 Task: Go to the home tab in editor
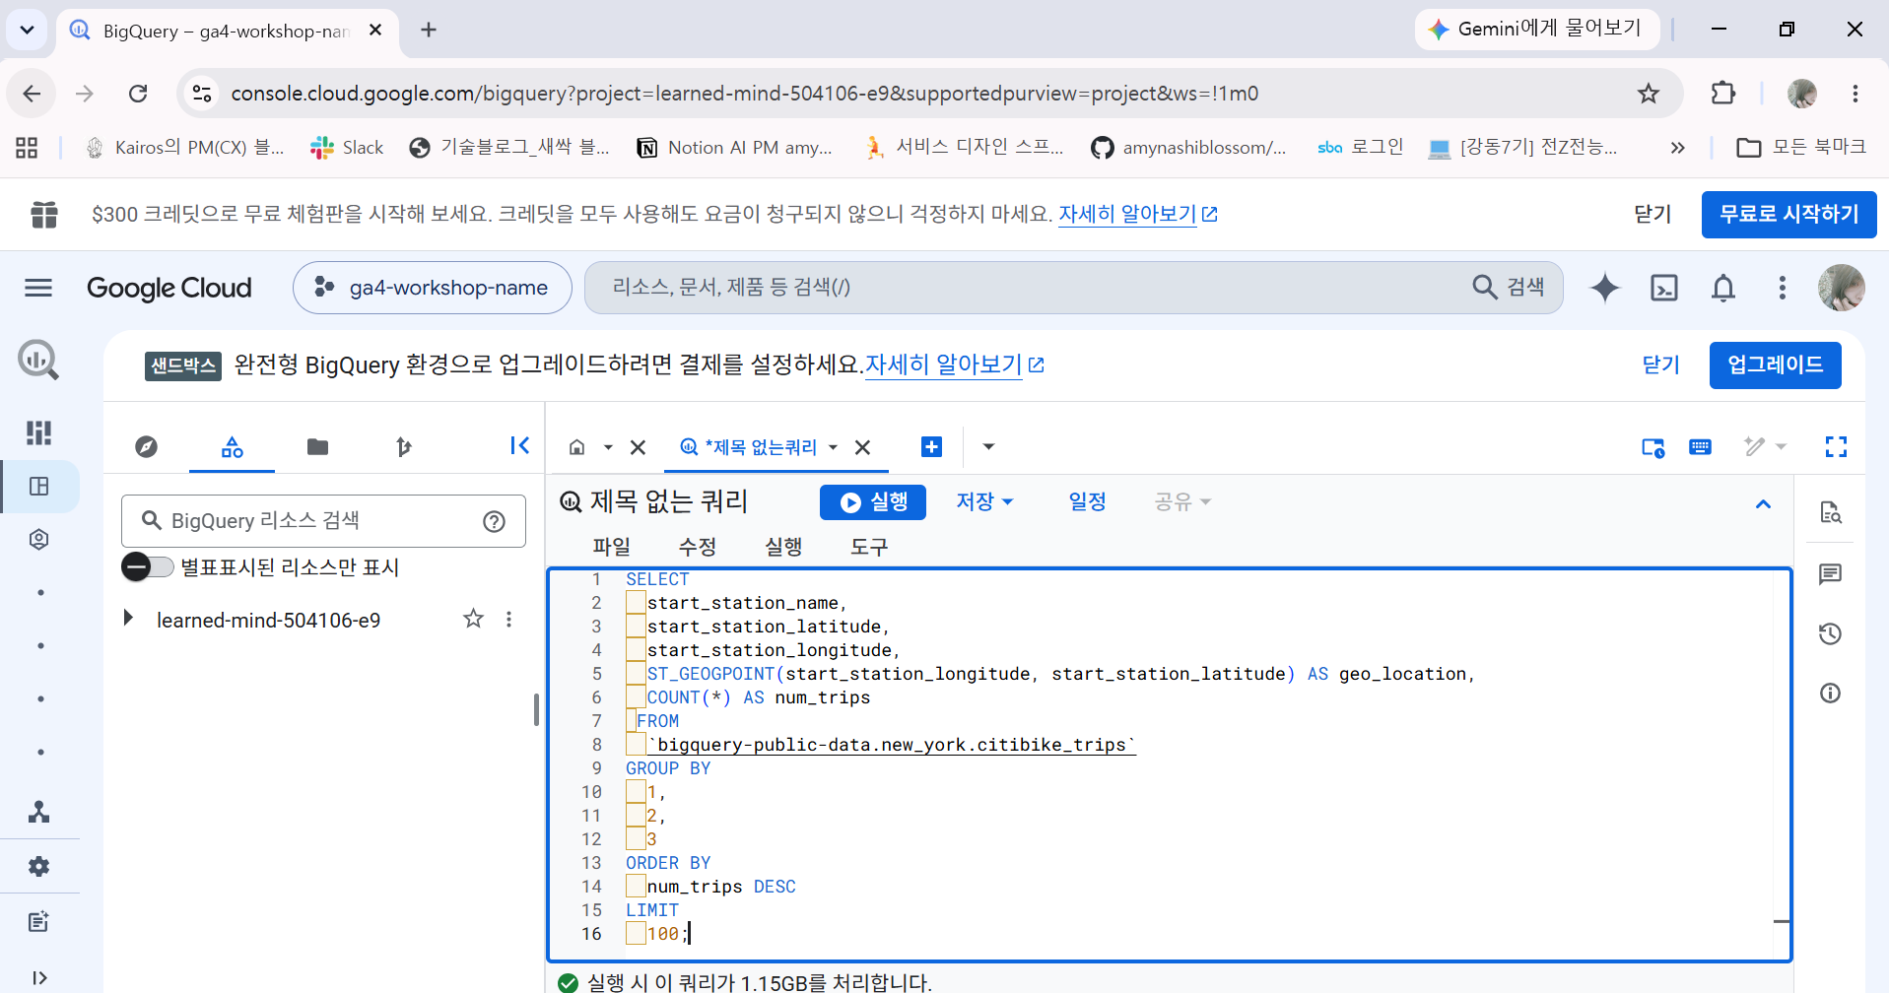click(x=577, y=447)
